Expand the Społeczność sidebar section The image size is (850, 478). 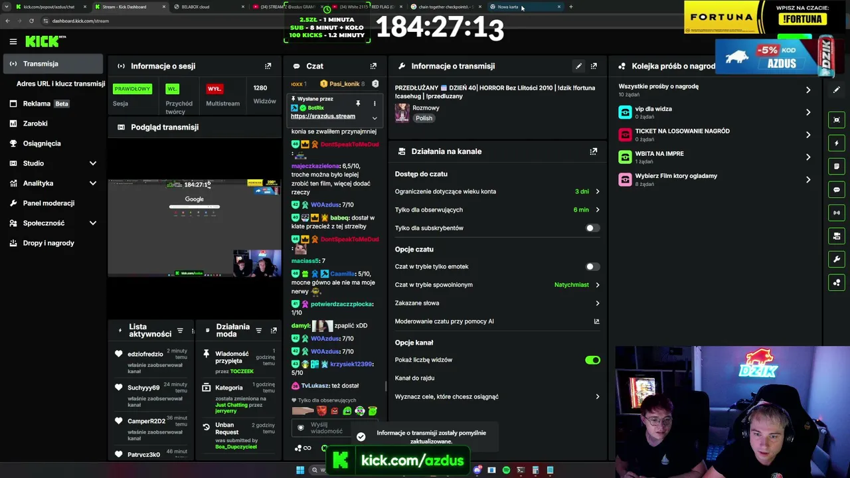coord(93,223)
